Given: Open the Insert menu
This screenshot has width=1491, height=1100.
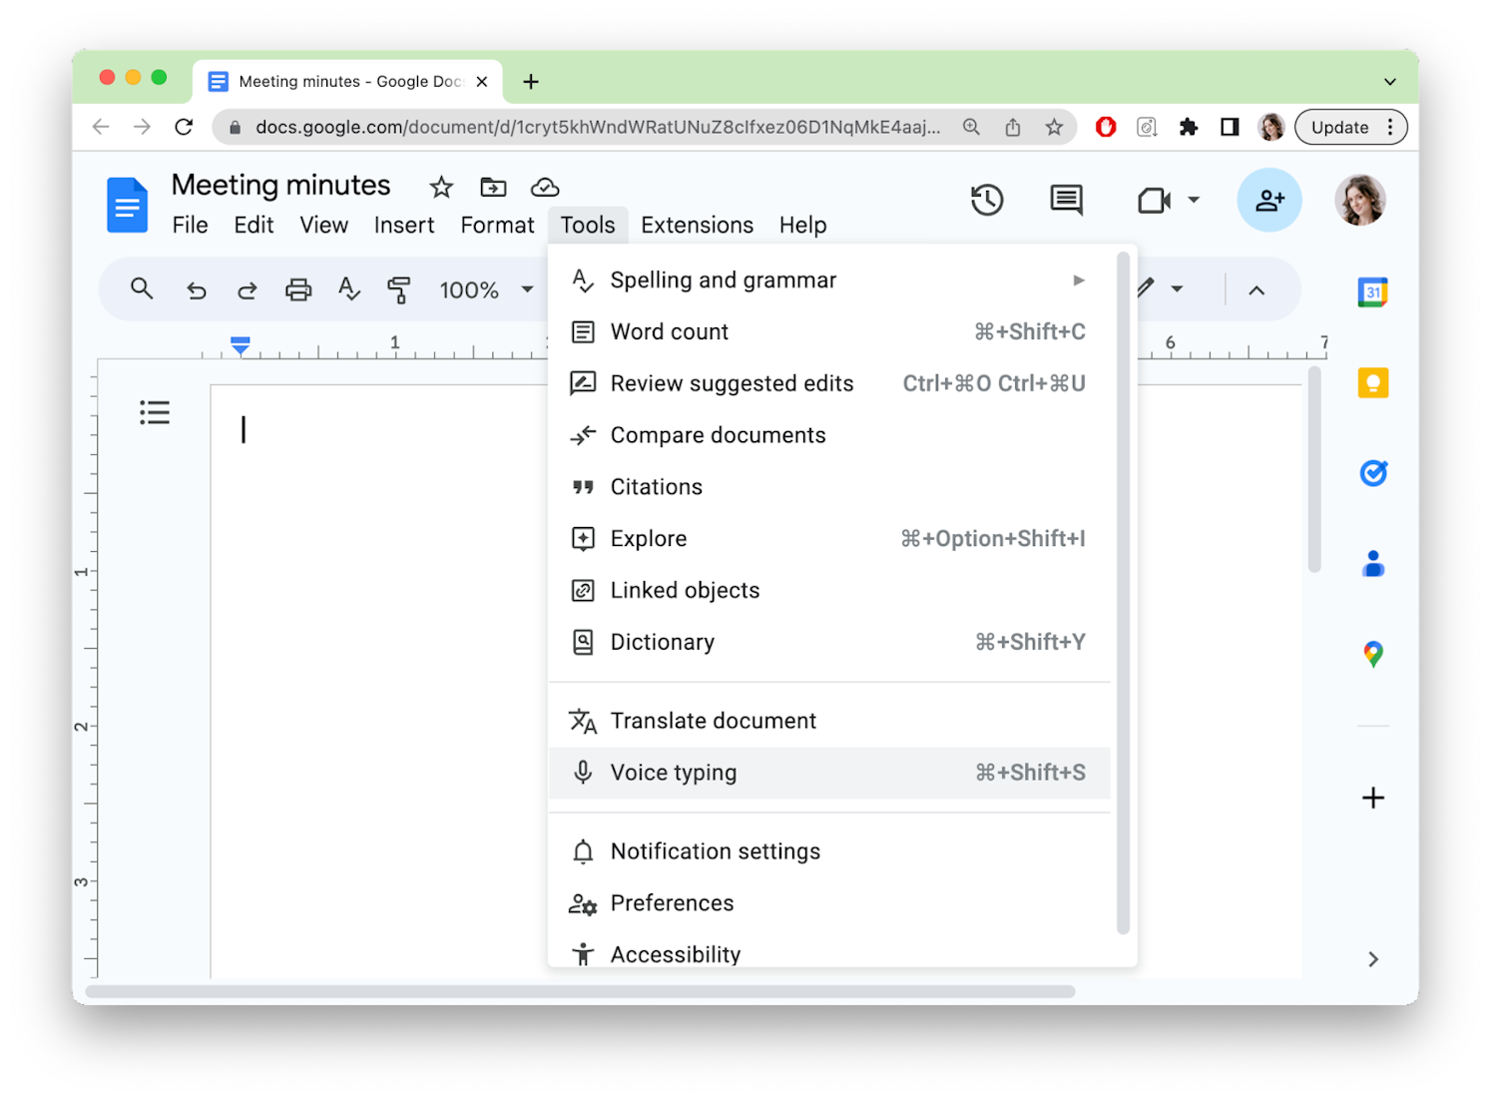Looking at the screenshot, I should [404, 226].
